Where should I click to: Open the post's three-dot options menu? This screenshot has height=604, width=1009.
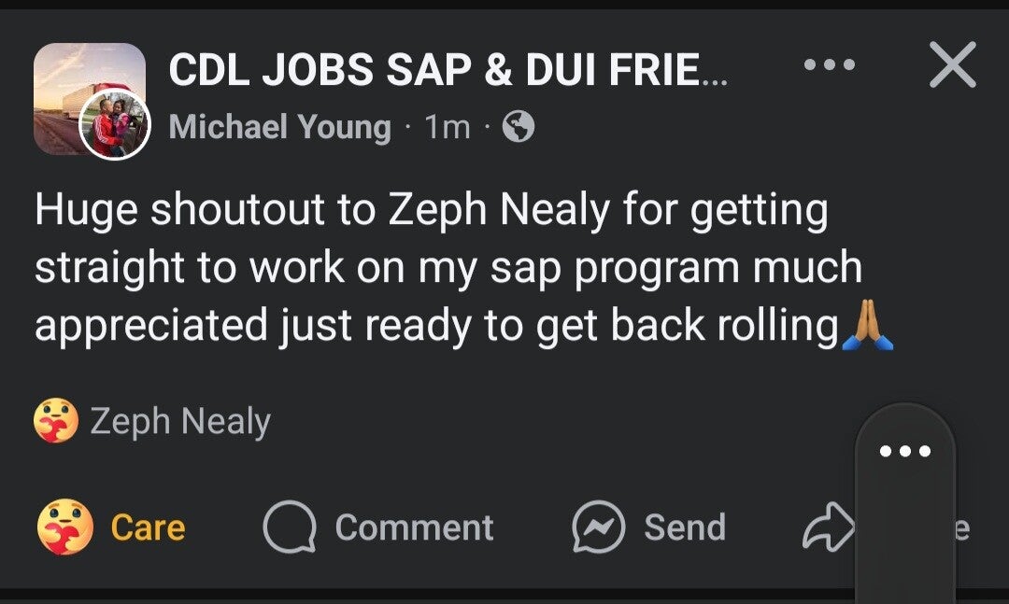829,65
